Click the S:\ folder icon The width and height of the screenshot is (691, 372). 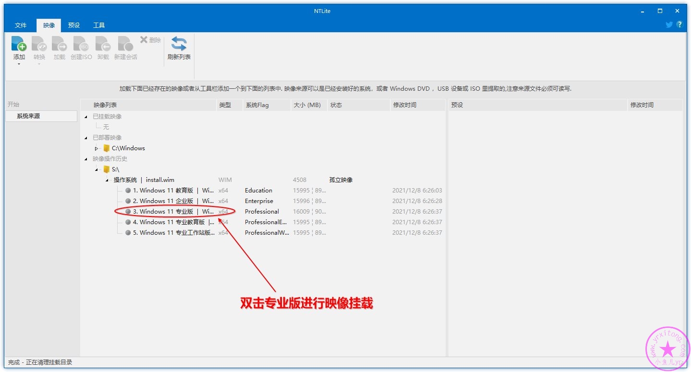107,169
